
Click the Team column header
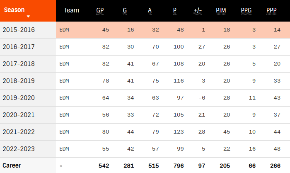point(71,10)
